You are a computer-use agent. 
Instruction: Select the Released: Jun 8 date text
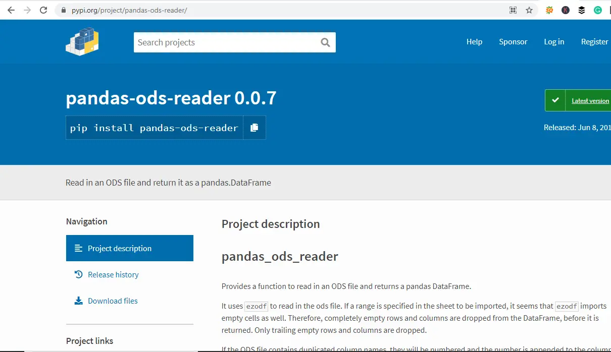tap(577, 128)
